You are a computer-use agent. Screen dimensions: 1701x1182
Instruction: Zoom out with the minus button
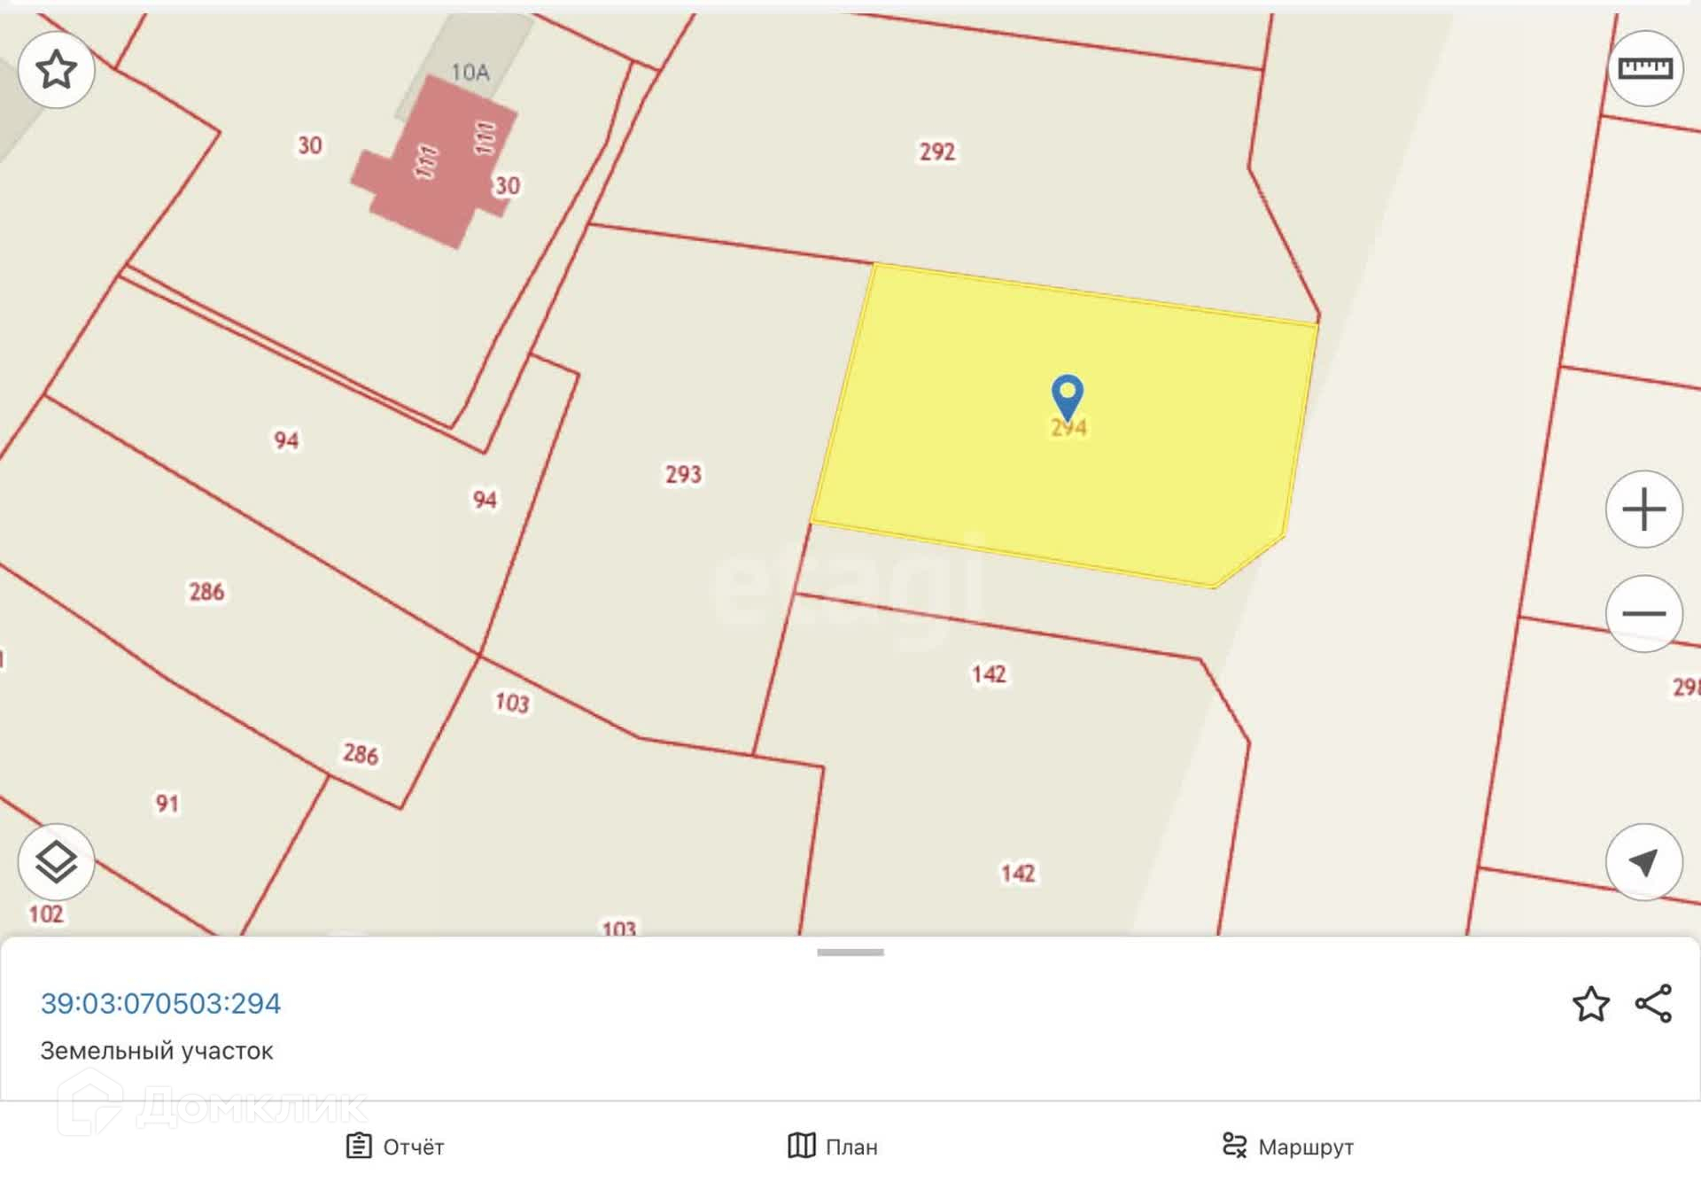click(1643, 613)
